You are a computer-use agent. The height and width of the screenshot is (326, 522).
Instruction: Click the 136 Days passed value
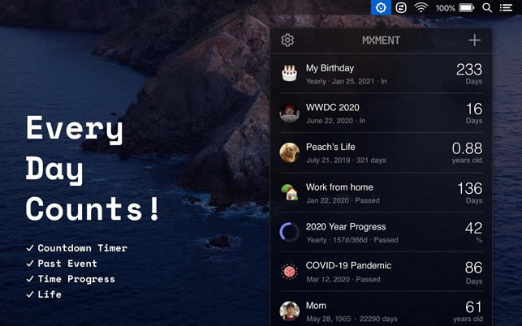(470, 192)
